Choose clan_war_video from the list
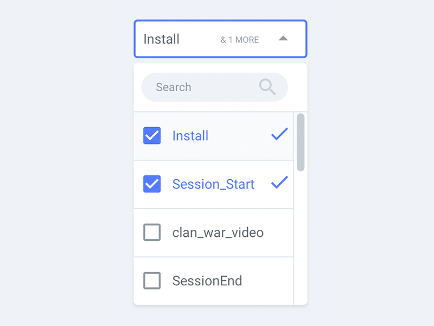Screen dimensions: 434x326 point(218,233)
